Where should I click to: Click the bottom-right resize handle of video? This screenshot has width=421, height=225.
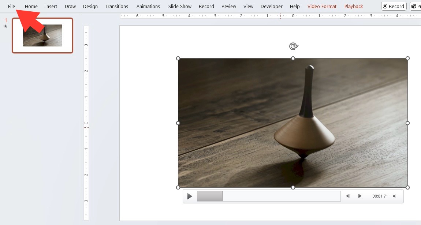(407, 187)
